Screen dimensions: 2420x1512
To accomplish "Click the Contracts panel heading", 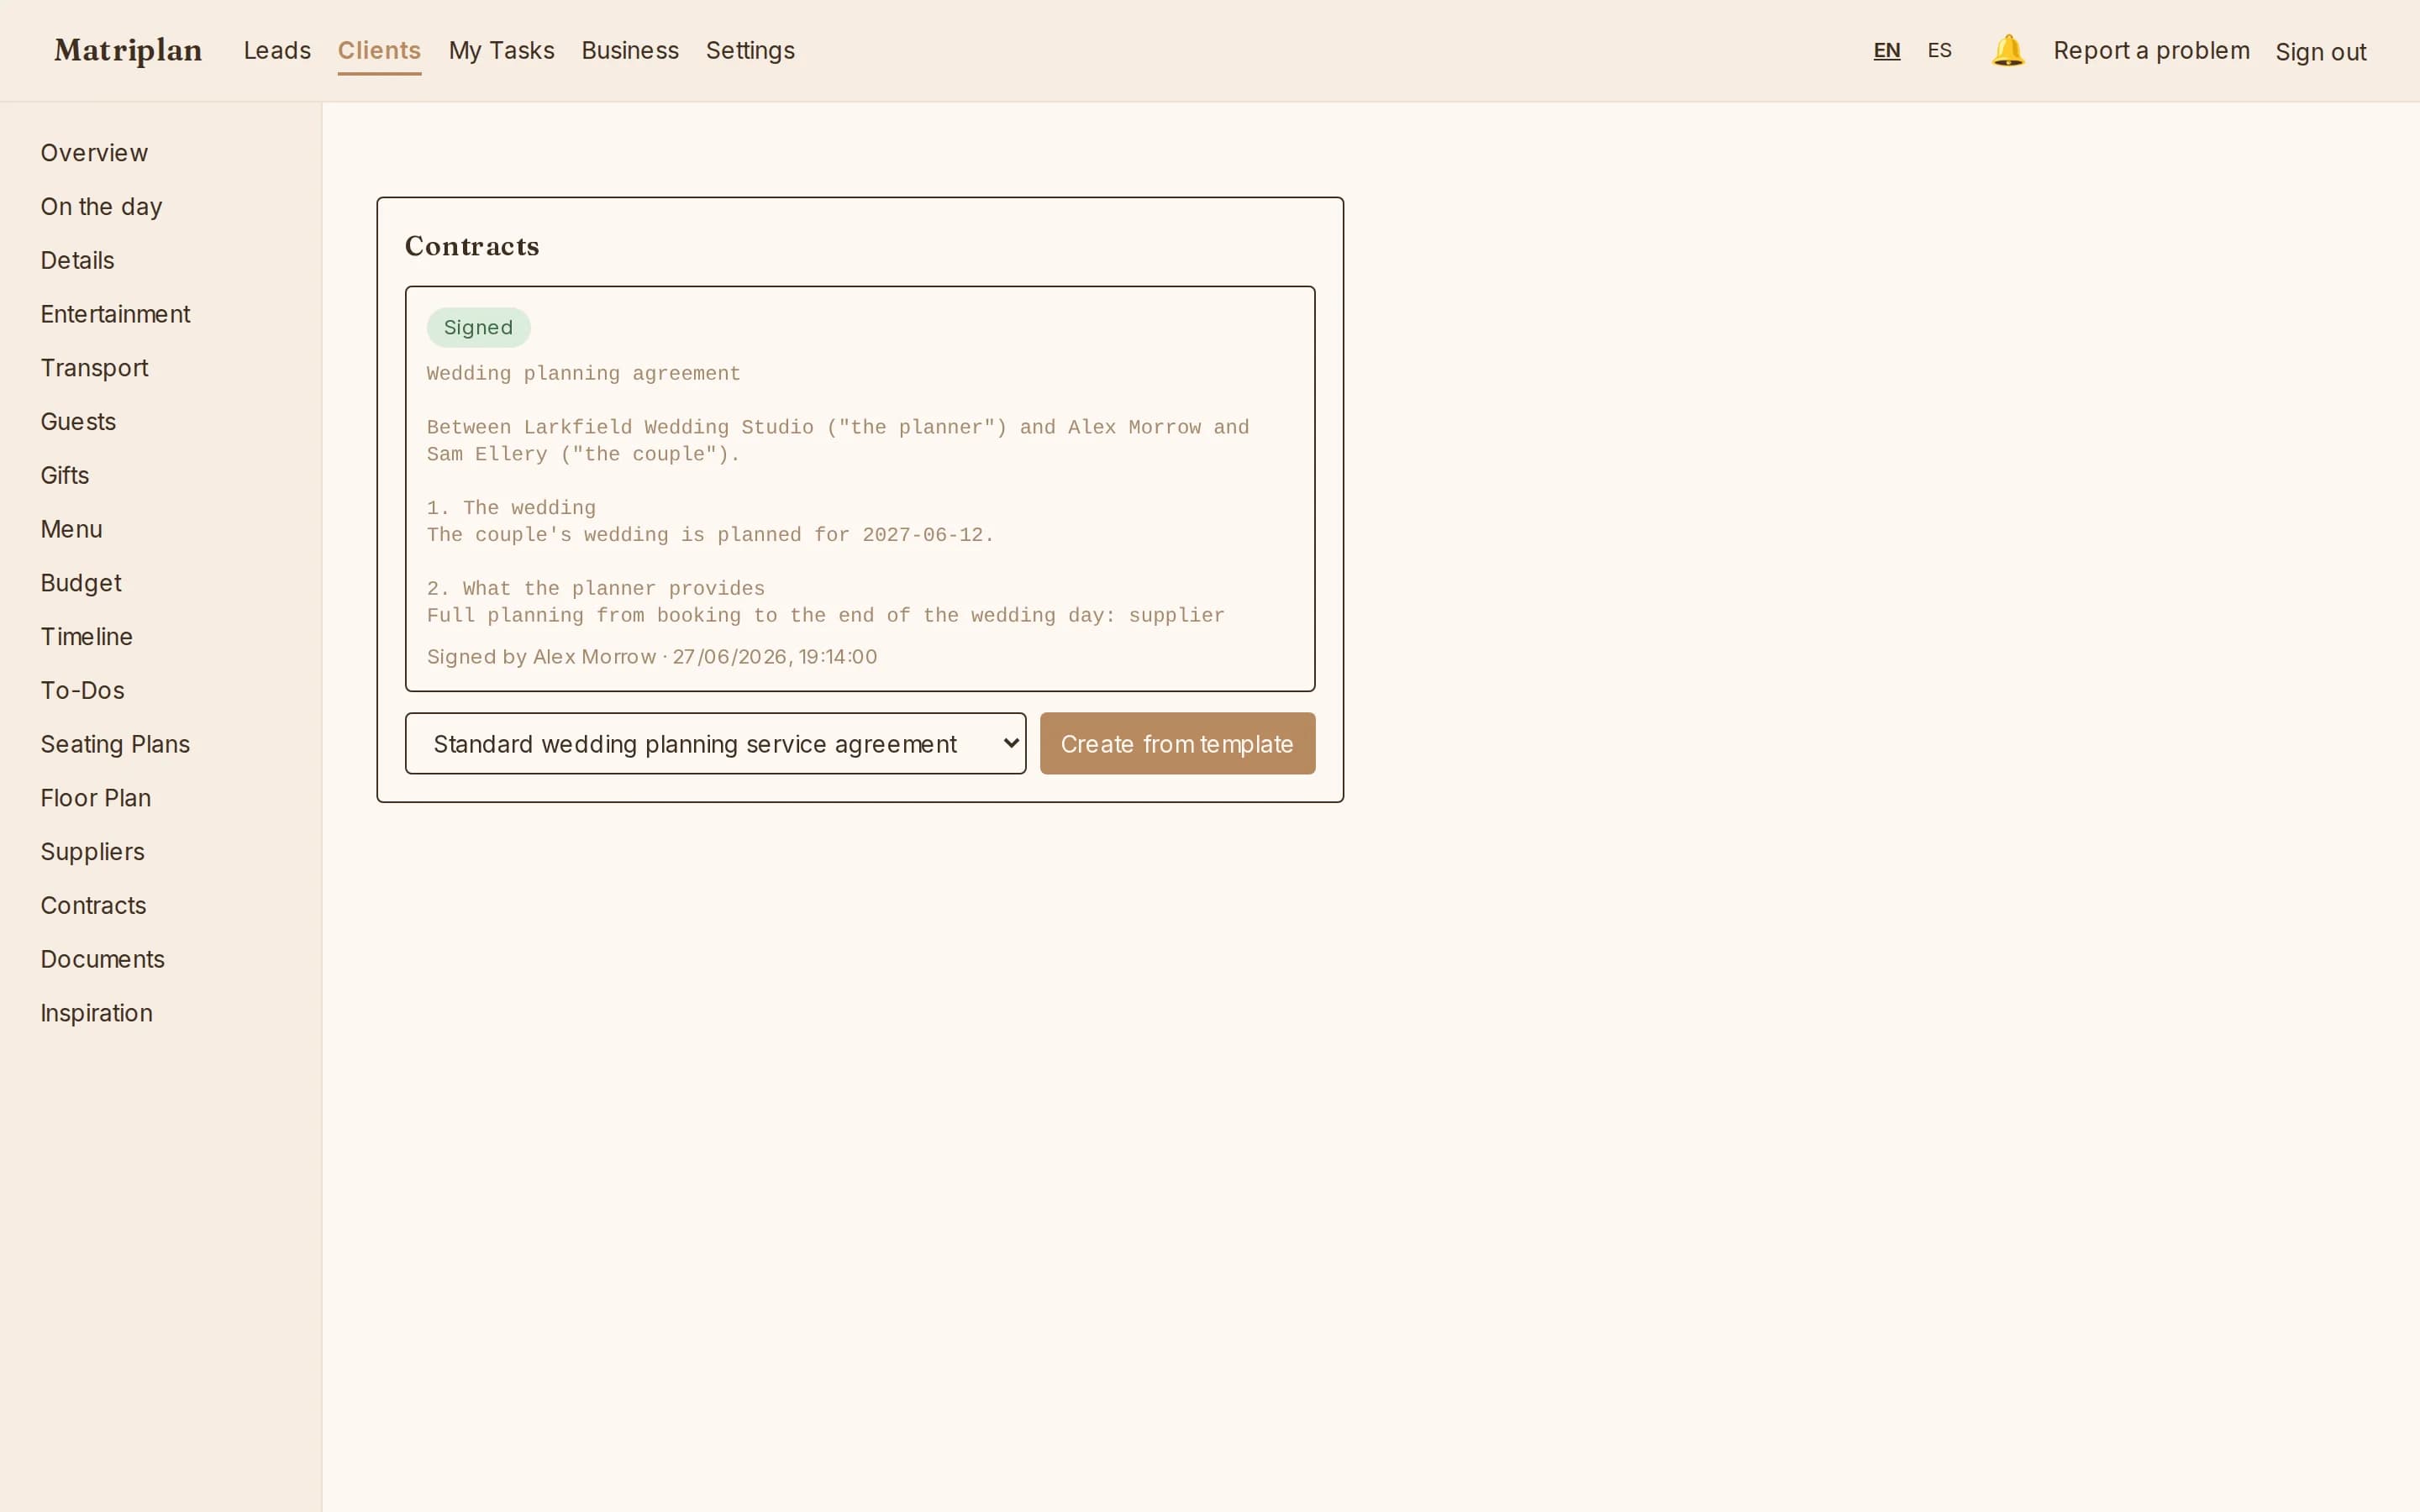I will tap(472, 246).
